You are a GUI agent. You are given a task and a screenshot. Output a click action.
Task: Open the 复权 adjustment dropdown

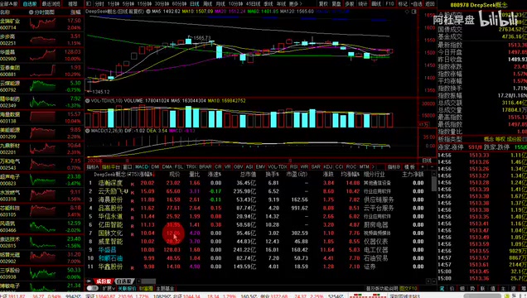323,3
